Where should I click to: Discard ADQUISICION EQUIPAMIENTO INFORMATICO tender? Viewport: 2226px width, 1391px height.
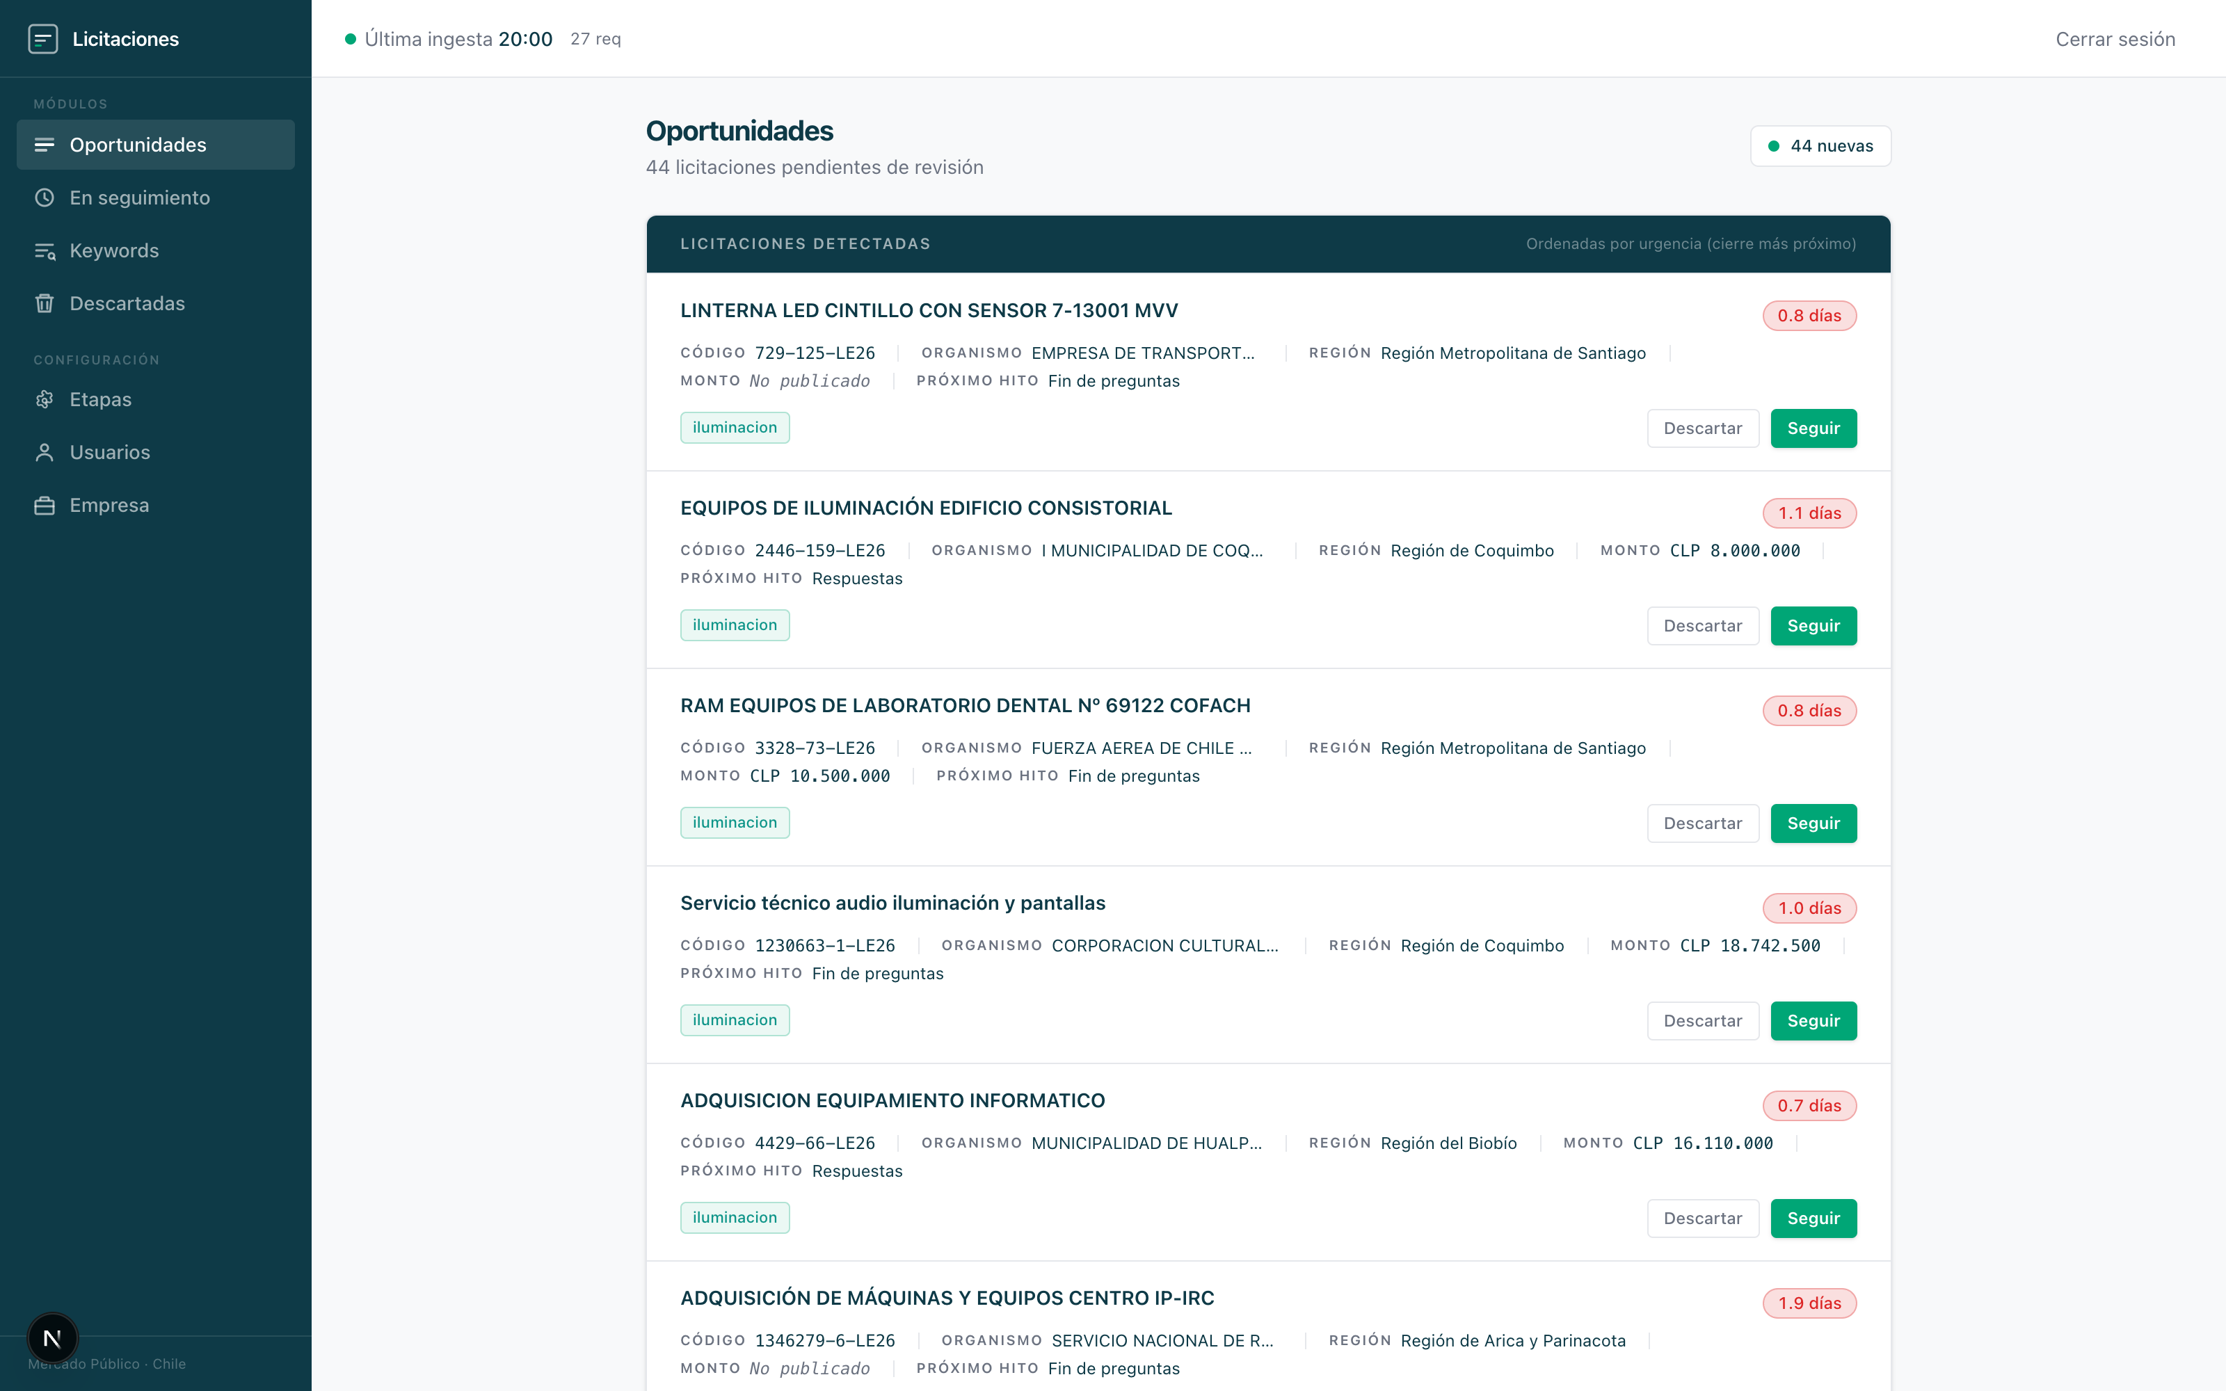point(1703,1218)
